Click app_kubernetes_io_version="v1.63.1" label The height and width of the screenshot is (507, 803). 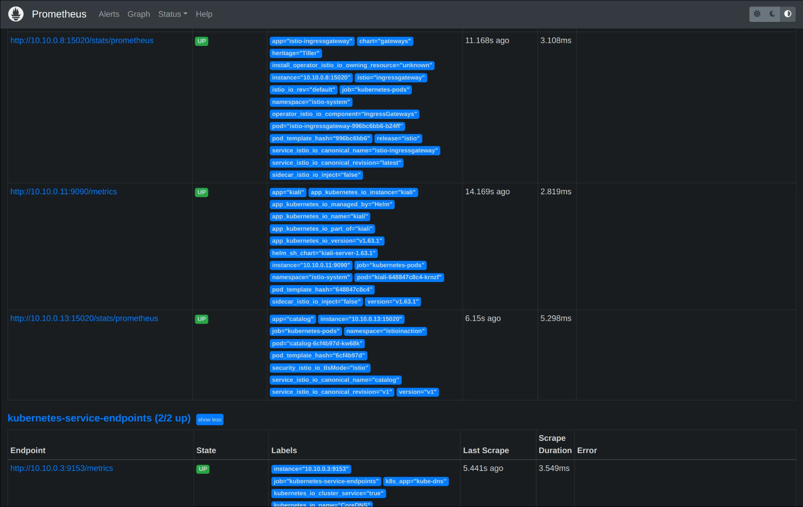327,241
